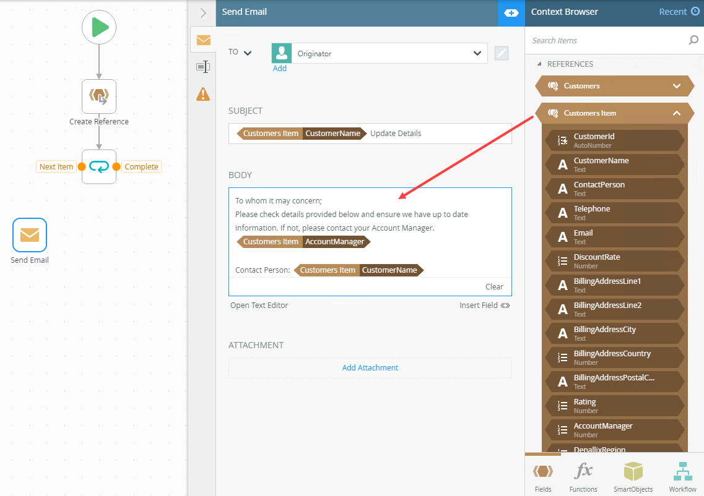Click Clear in the body editor
704x496 pixels.
pos(494,286)
